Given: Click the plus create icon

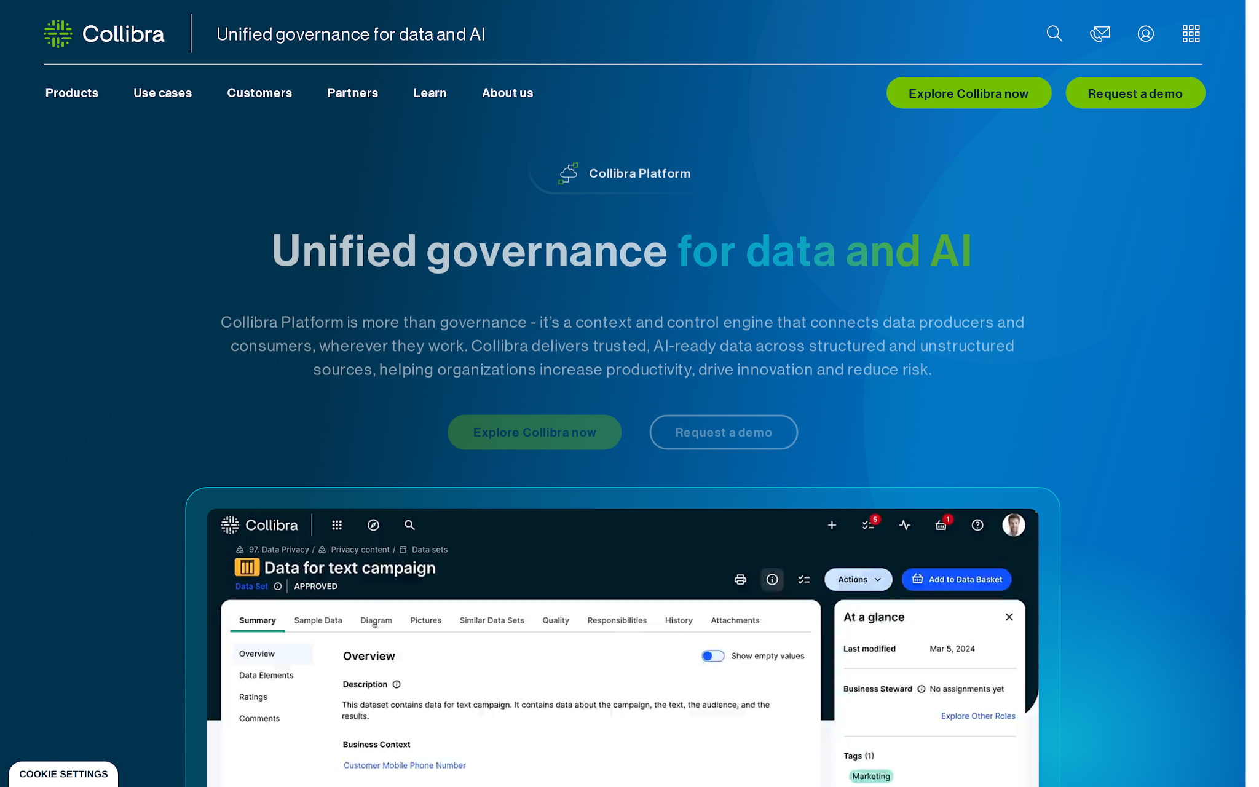Looking at the screenshot, I should tap(832, 525).
